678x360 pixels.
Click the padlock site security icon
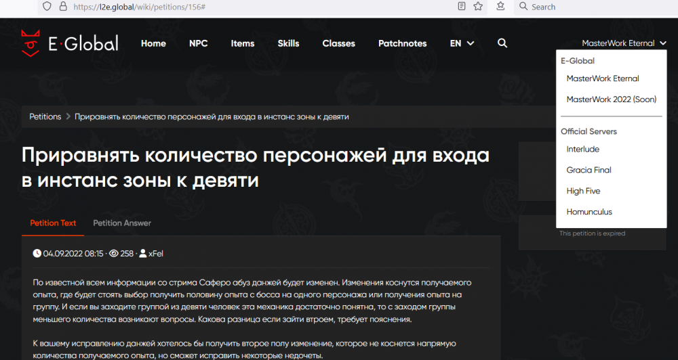(63, 7)
